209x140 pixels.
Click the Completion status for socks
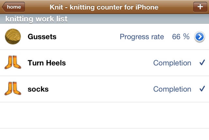[x=172, y=89]
